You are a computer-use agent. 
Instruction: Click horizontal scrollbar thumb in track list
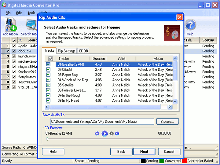(x=105, y=107)
